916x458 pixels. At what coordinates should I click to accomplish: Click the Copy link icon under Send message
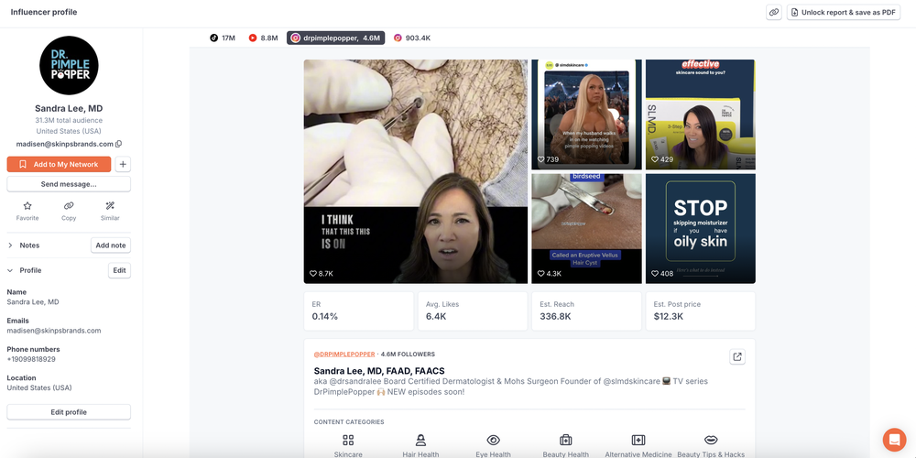(x=69, y=211)
